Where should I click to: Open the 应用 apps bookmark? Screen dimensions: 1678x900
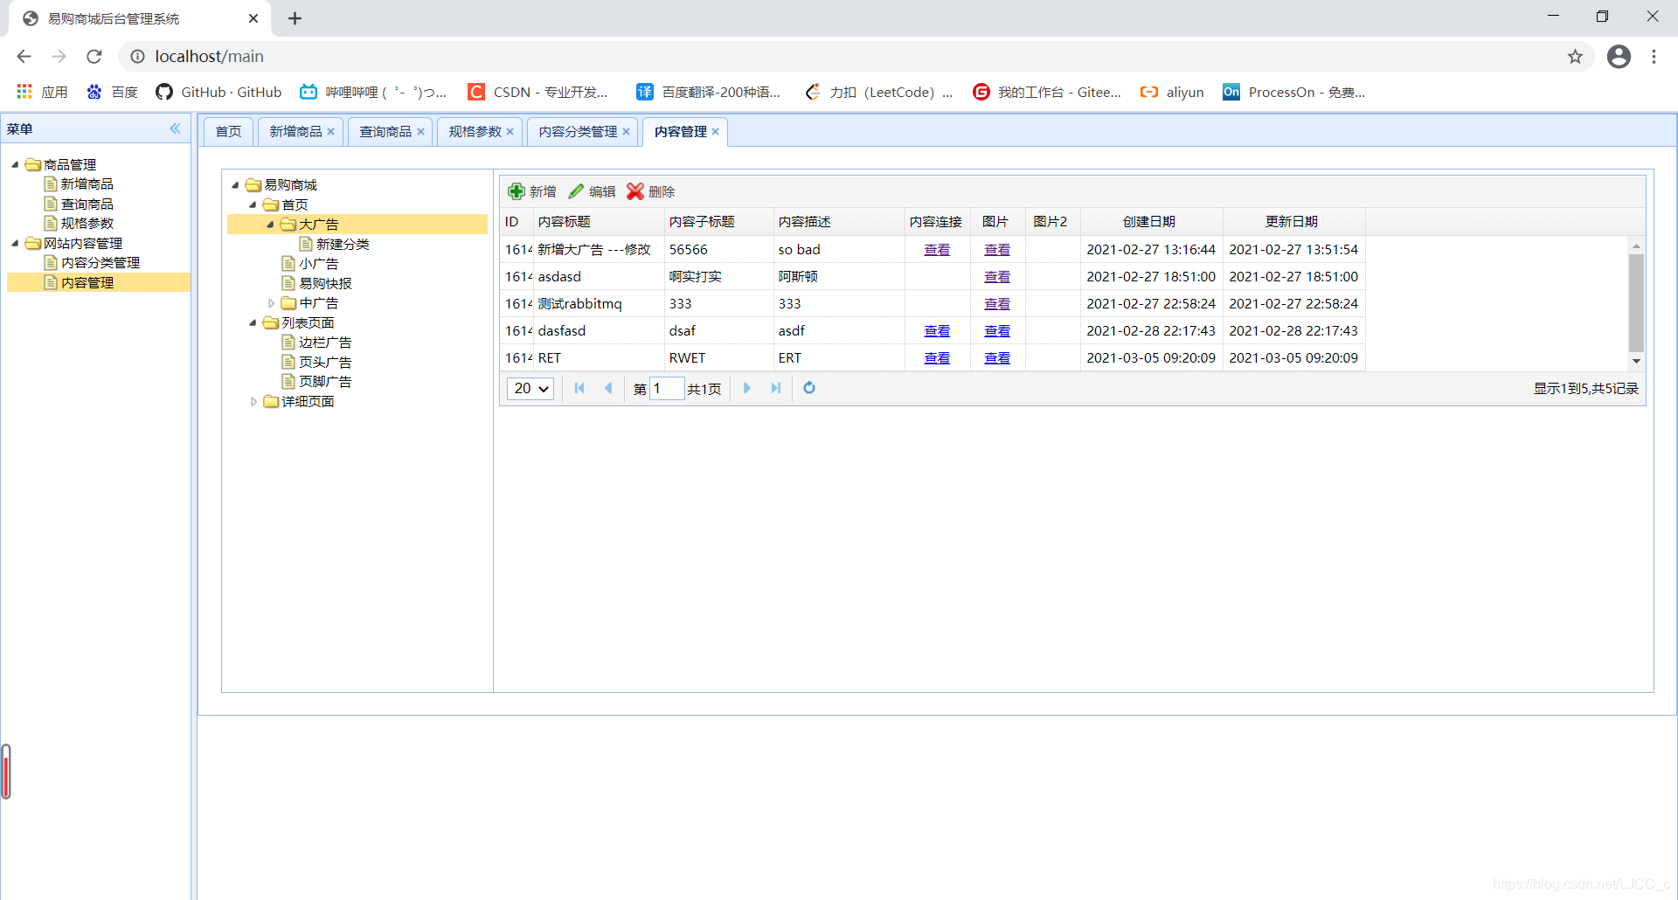click(x=42, y=92)
